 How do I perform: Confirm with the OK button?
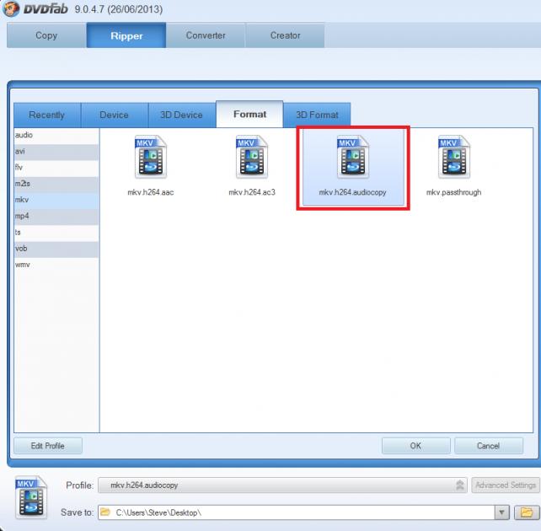click(415, 446)
